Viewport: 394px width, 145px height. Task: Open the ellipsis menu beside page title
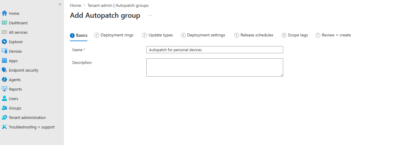(x=150, y=15)
